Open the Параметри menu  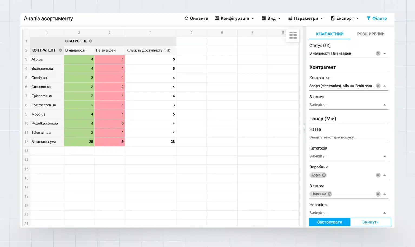tap(305, 18)
